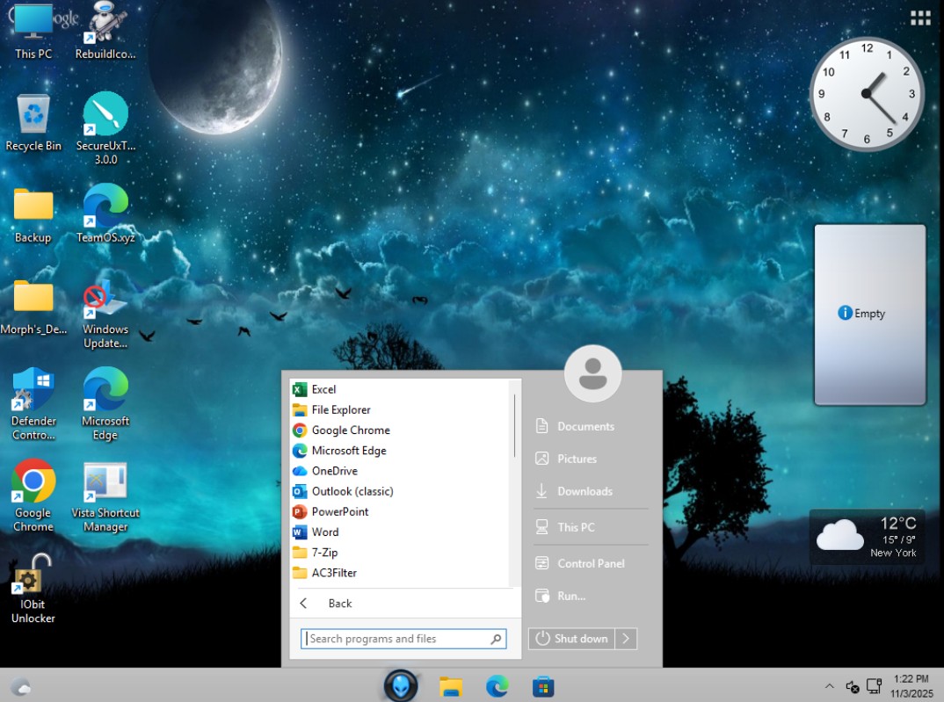Show hidden system tray icons
The width and height of the screenshot is (944, 702).
pos(829,686)
